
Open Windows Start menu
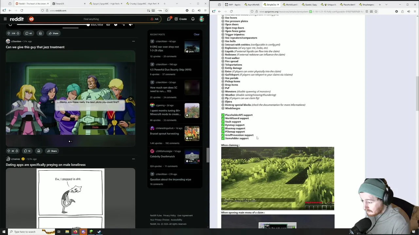coord(4,232)
